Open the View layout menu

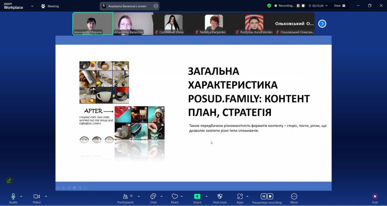coord(339,6)
